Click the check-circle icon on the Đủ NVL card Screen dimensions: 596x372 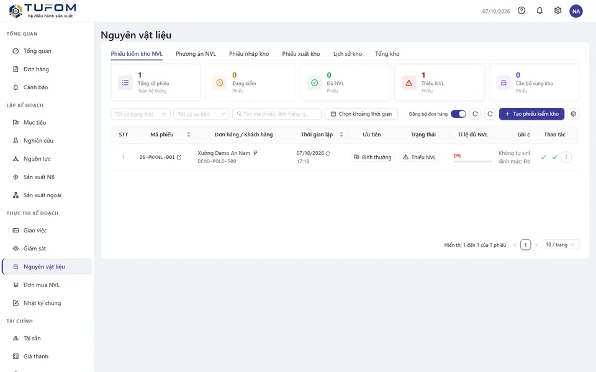[314, 82]
